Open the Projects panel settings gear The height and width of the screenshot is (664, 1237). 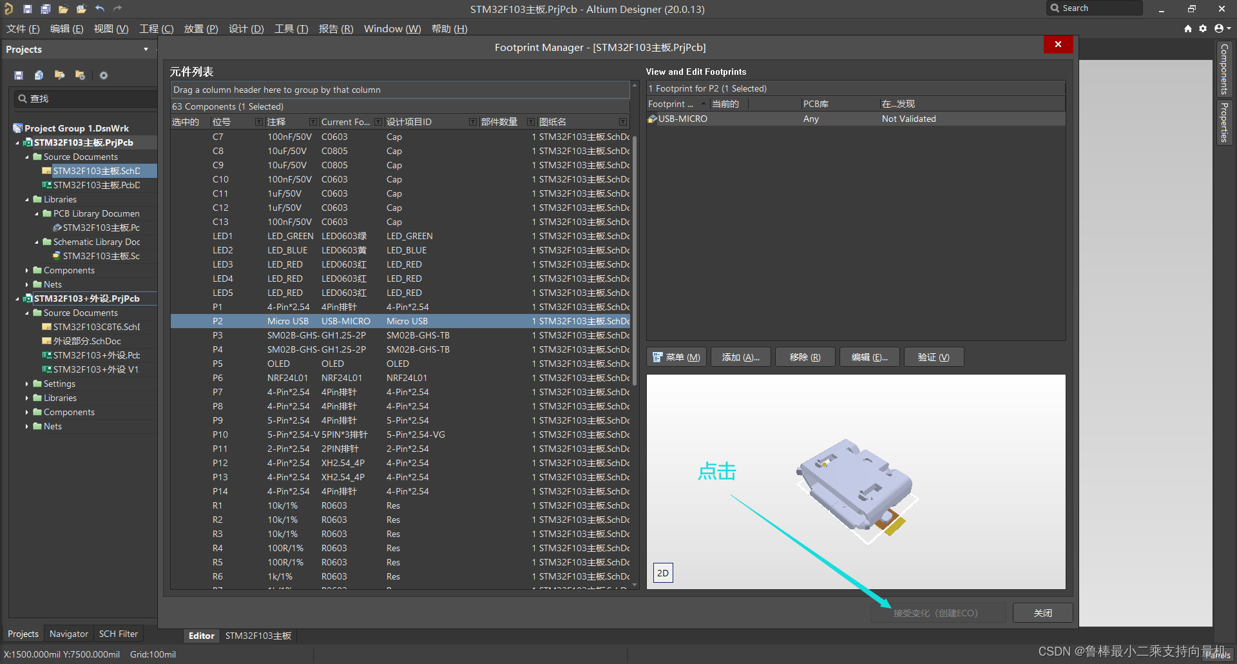tap(104, 75)
